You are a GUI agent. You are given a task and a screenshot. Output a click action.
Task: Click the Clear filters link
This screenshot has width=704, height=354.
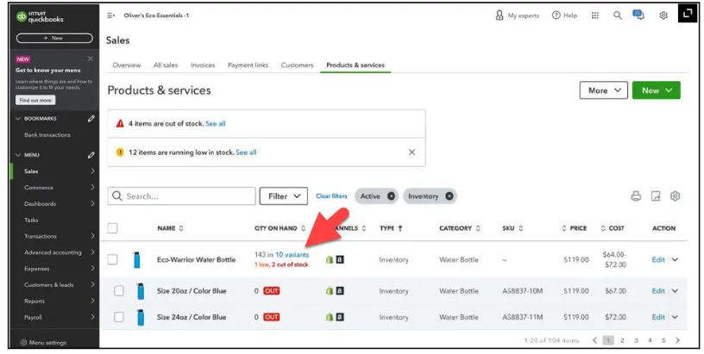pos(331,196)
